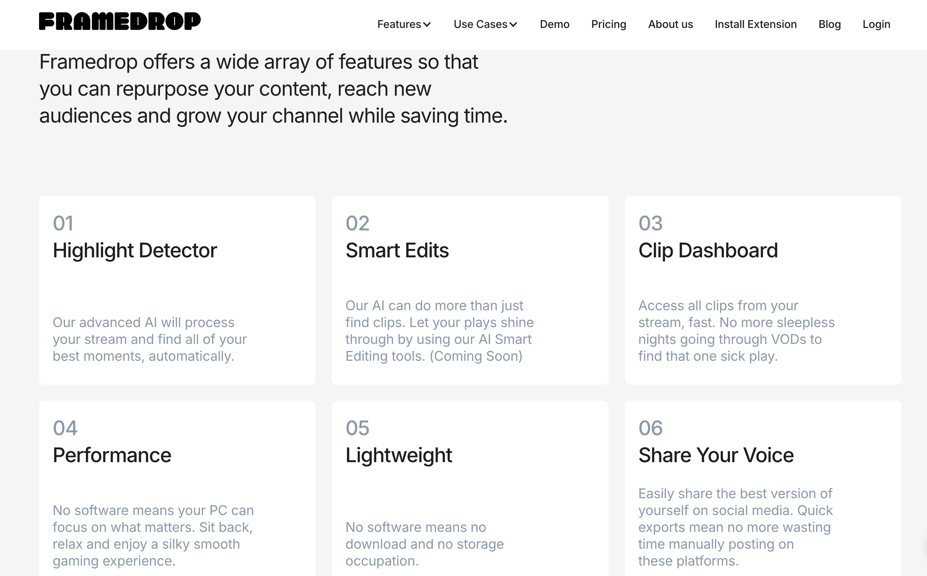Select the Highlight Detector card heading

[x=135, y=251]
